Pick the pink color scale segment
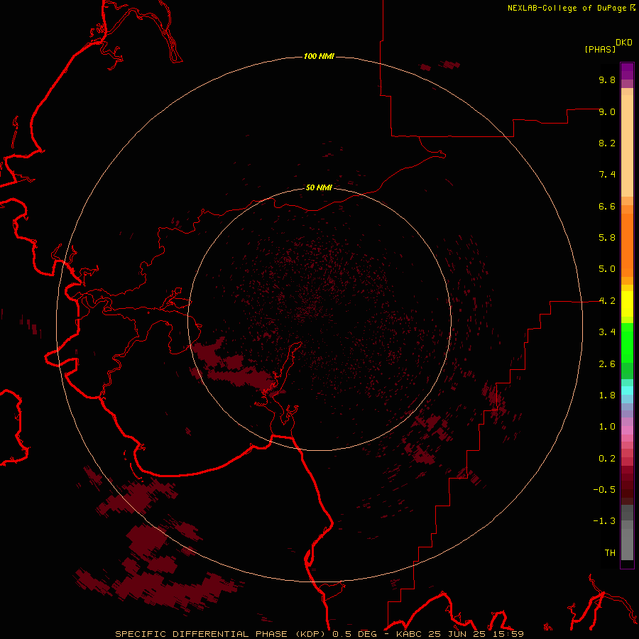The width and height of the screenshot is (639, 639). tap(627, 430)
